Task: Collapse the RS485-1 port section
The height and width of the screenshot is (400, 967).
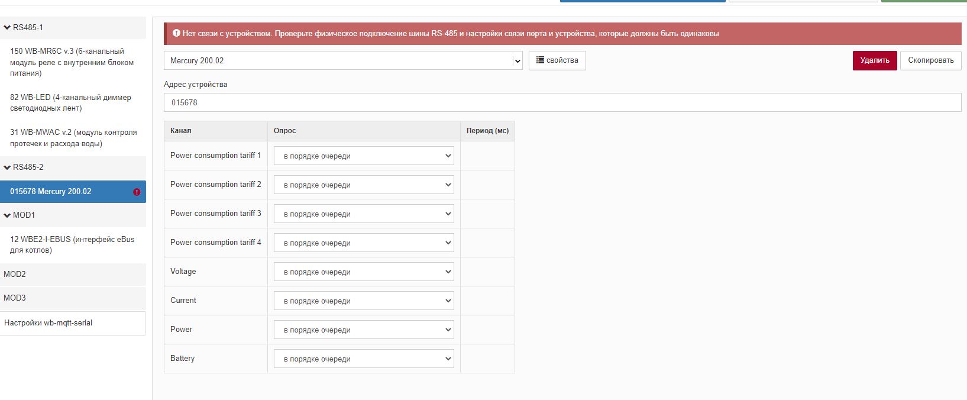Action: click(73, 27)
